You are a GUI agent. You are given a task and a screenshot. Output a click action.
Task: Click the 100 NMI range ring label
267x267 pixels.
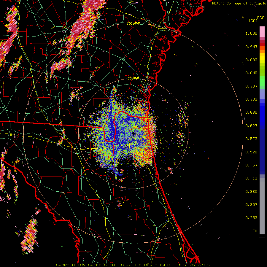(x=133, y=23)
